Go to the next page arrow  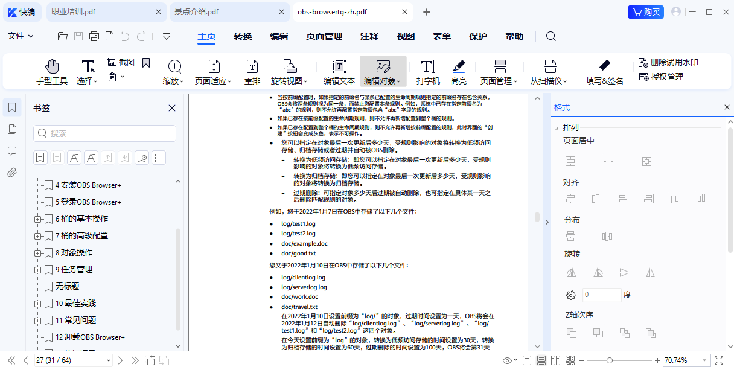pyautogui.click(x=120, y=360)
